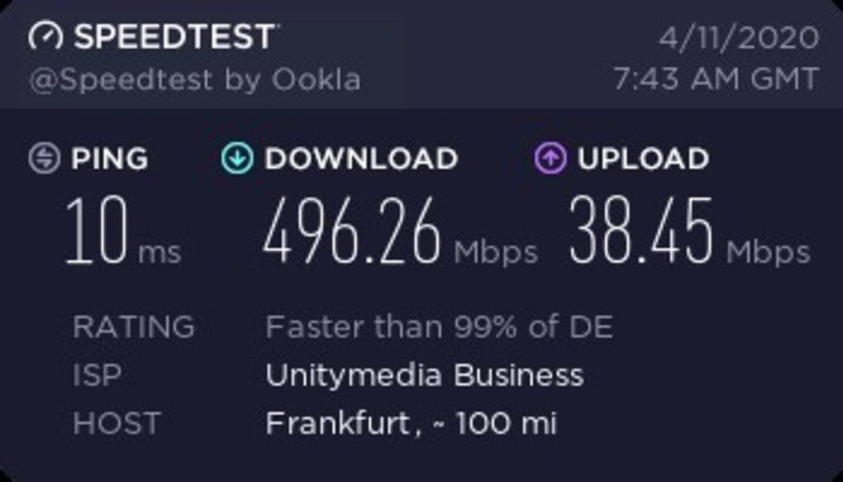Select the SPEEDTEST title text
The image size is (843, 482).
pyautogui.click(x=174, y=37)
